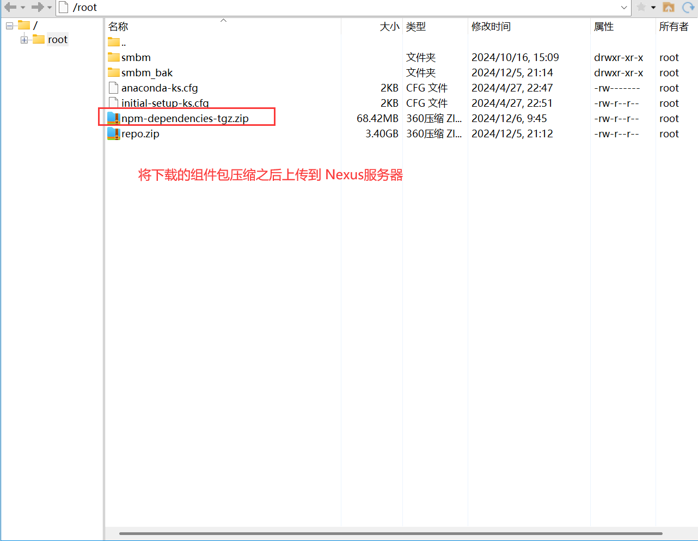Collapse the '/' tree node

9,26
